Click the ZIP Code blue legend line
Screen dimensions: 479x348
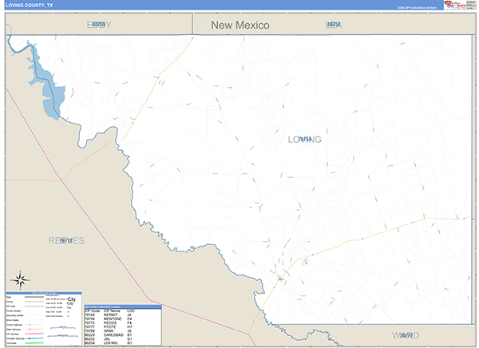pyautogui.click(x=34, y=306)
